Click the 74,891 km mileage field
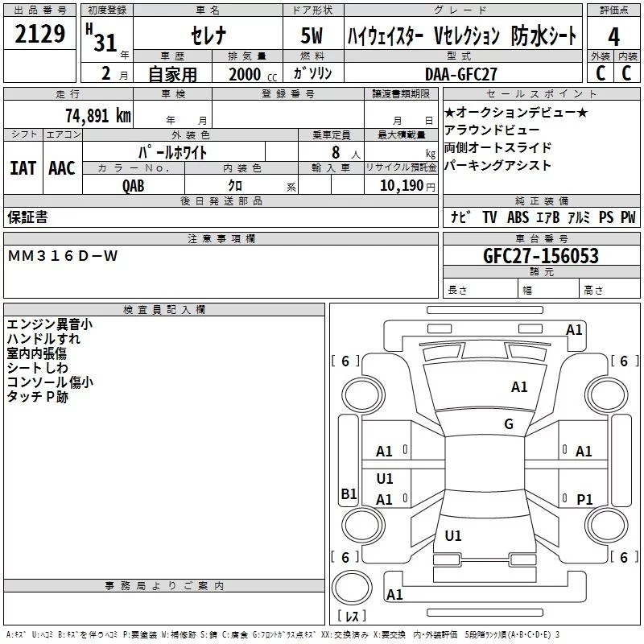This screenshot has height=644, width=644. (98, 115)
